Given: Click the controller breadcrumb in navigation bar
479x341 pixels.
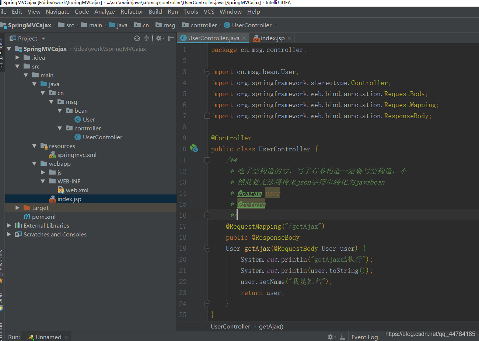Looking at the screenshot, I should (x=199, y=25).
